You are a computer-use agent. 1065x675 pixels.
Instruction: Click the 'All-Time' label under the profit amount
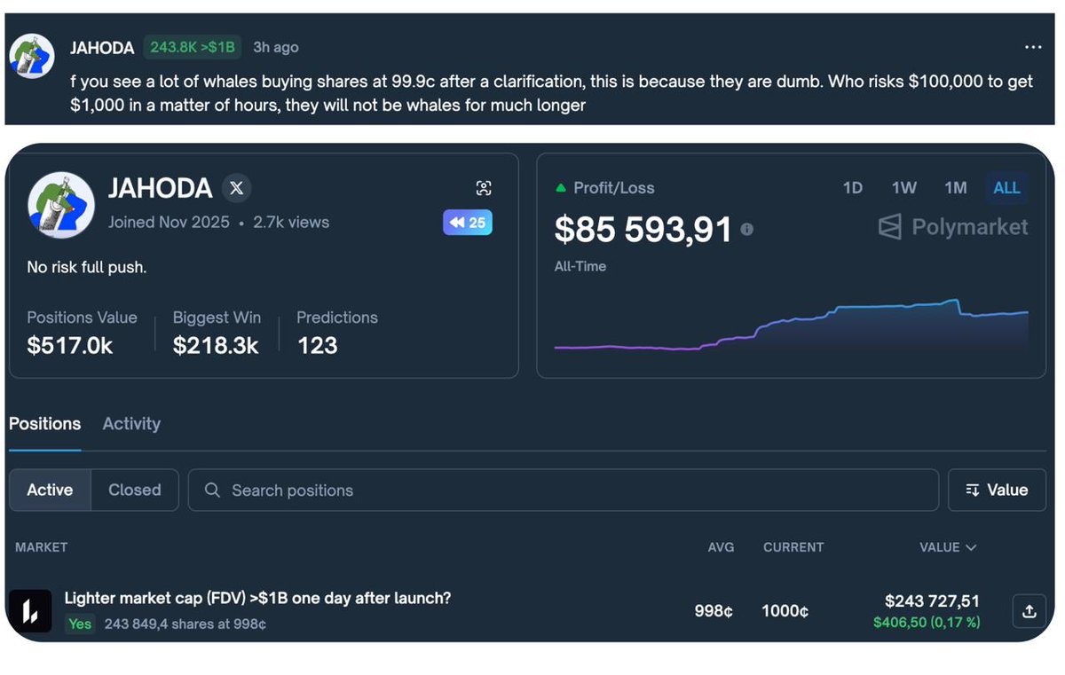click(580, 266)
